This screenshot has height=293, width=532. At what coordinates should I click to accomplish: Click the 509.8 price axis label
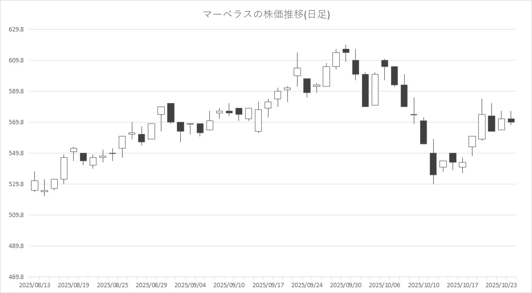[16, 215]
